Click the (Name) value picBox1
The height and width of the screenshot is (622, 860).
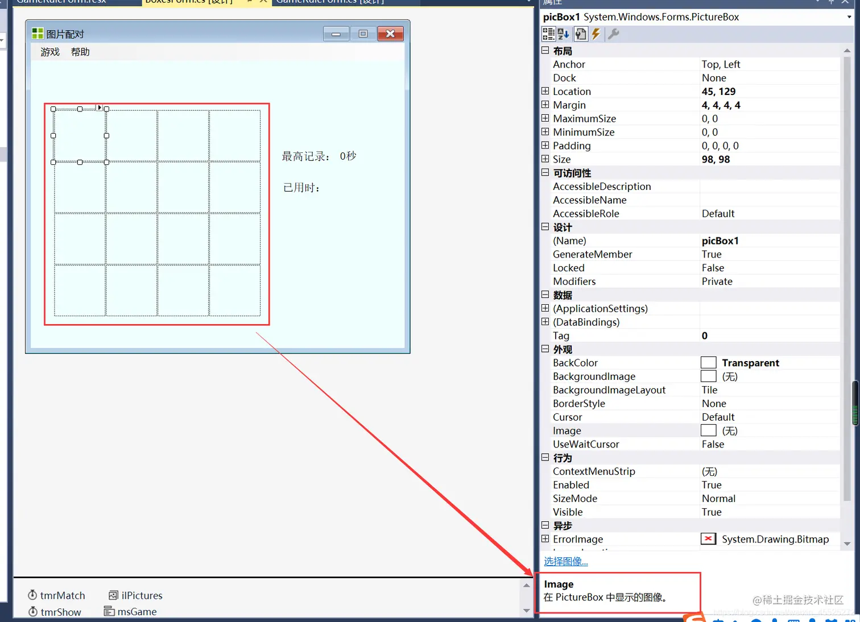[x=720, y=240]
